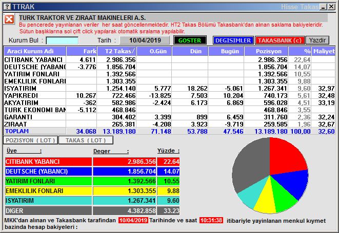Switch to POZISYON ( LOT ) tab
Screen dimensions: 339x233
30,140
